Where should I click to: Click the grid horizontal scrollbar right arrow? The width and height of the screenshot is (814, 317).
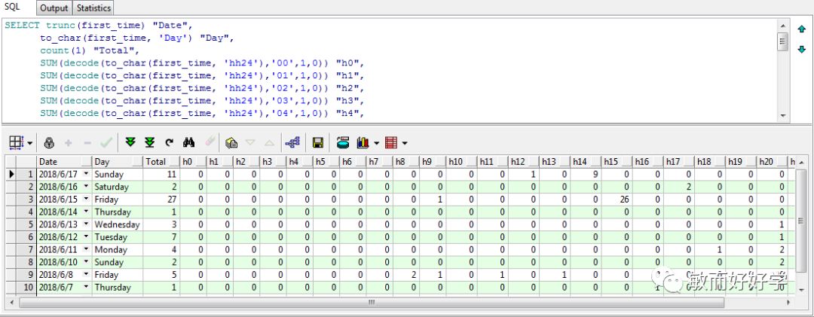click(790, 302)
